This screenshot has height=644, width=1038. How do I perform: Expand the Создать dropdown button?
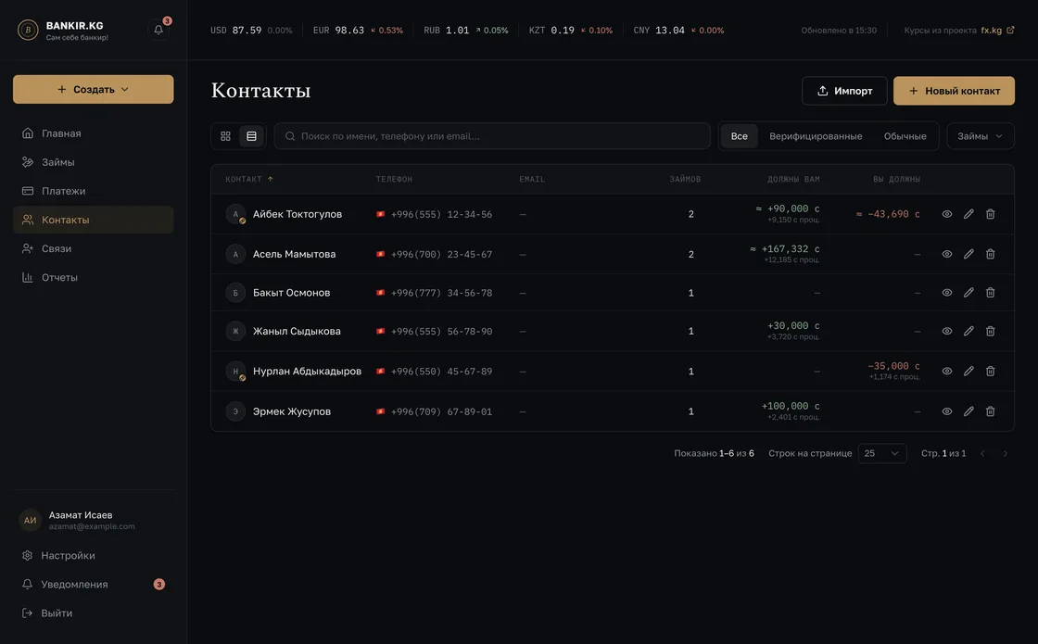94,89
